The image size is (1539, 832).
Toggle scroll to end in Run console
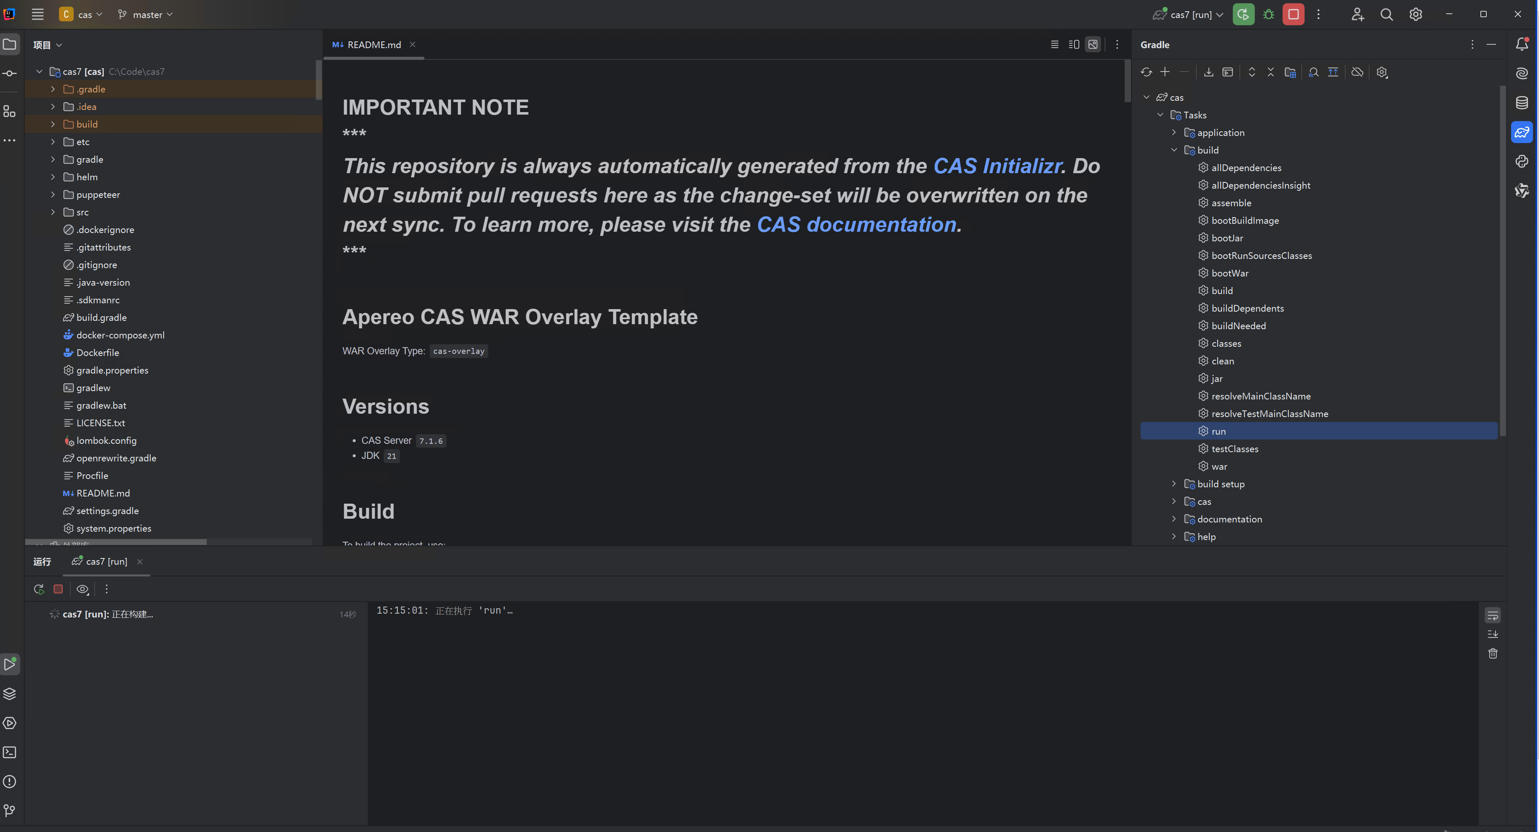(x=1493, y=634)
